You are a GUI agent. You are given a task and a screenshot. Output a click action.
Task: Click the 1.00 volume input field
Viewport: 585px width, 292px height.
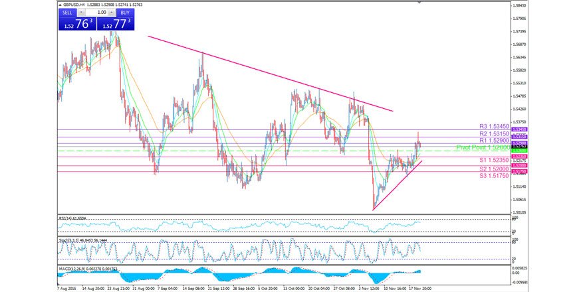coord(96,13)
